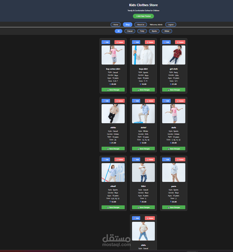The width and height of the screenshot is (233, 252).
Task: Open the dsdfs product image
Action: (174, 114)
